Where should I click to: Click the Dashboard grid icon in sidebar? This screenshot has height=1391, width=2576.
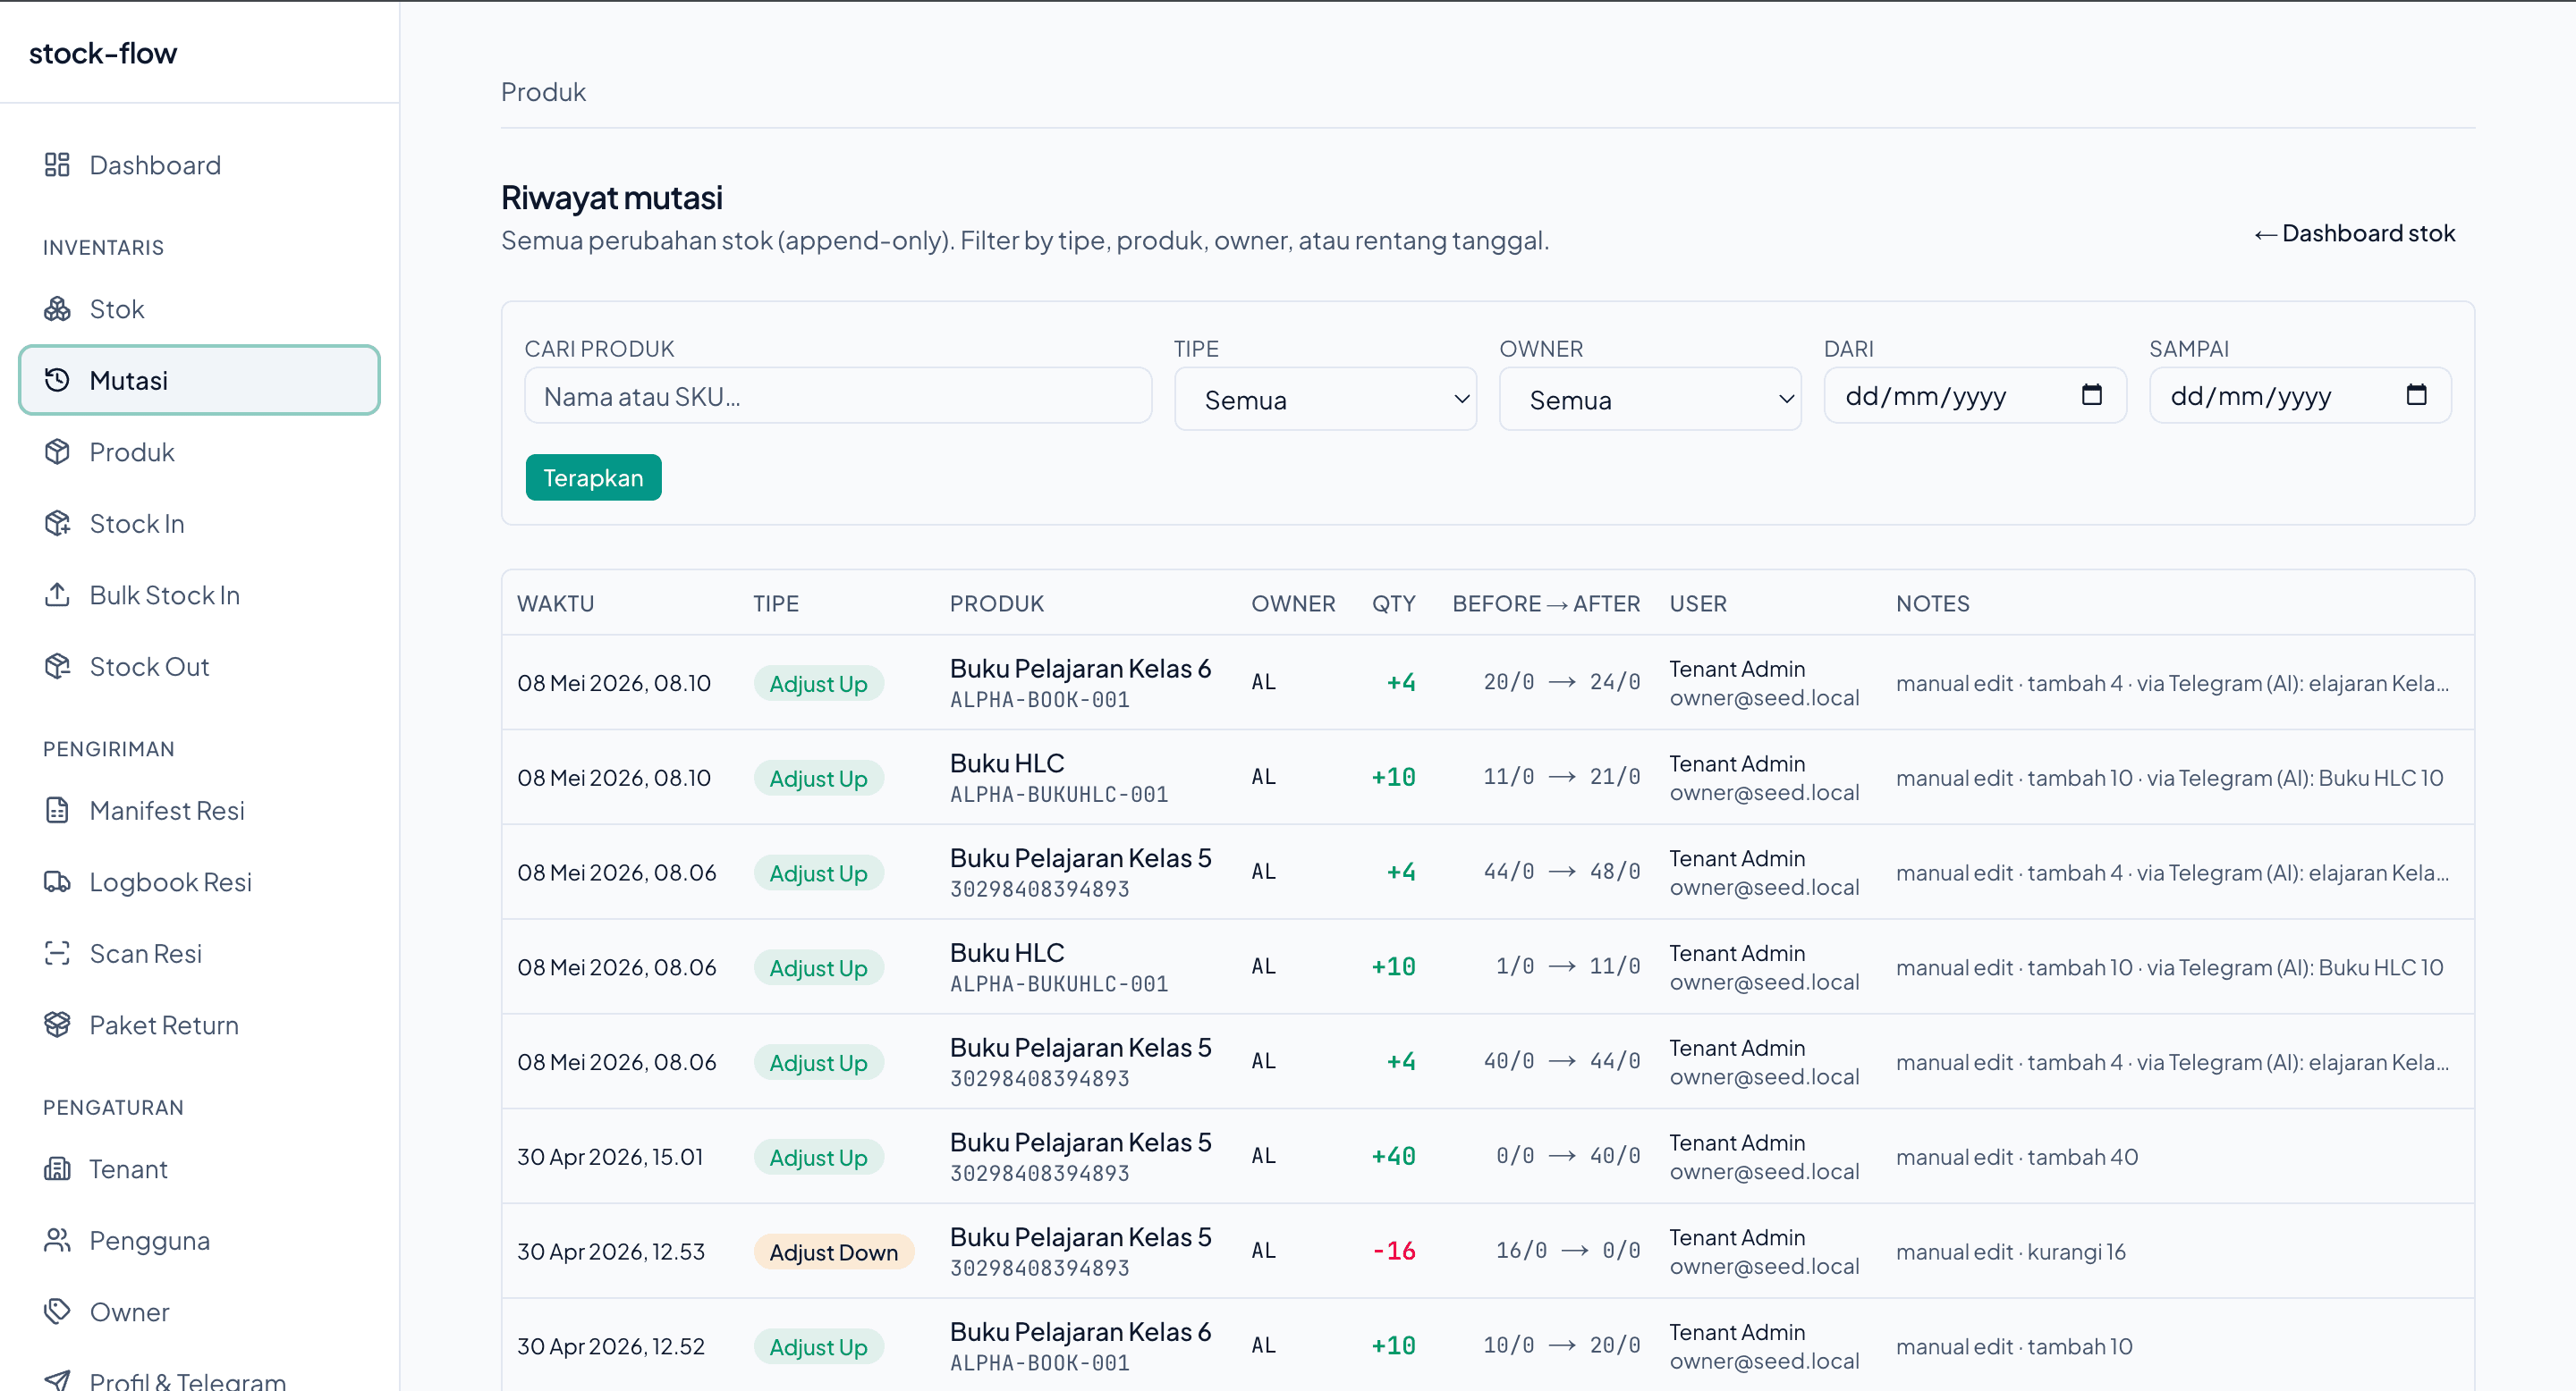(x=57, y=164)
